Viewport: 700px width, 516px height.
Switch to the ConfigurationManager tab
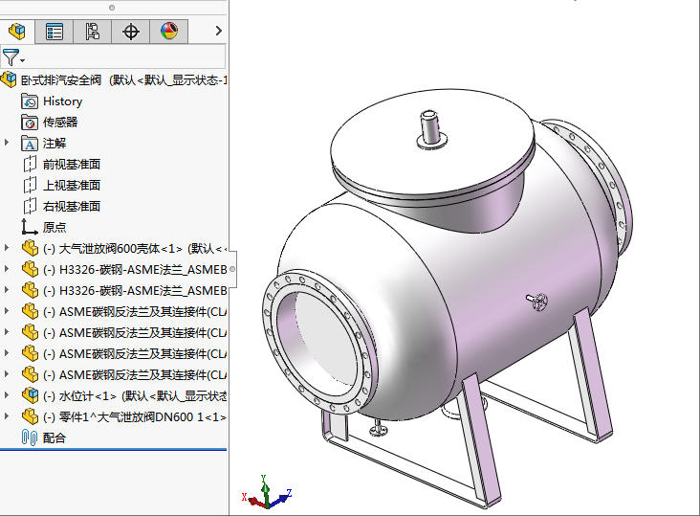coord(93,32)
